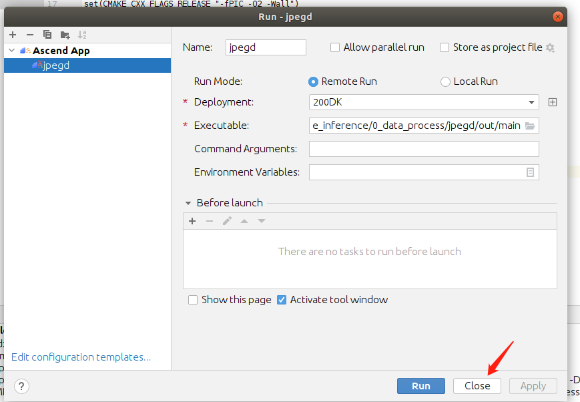Uncheck Activate tool window
Image resolution: width=580 pixels, height=402 pixels.
tap(282, 300)
